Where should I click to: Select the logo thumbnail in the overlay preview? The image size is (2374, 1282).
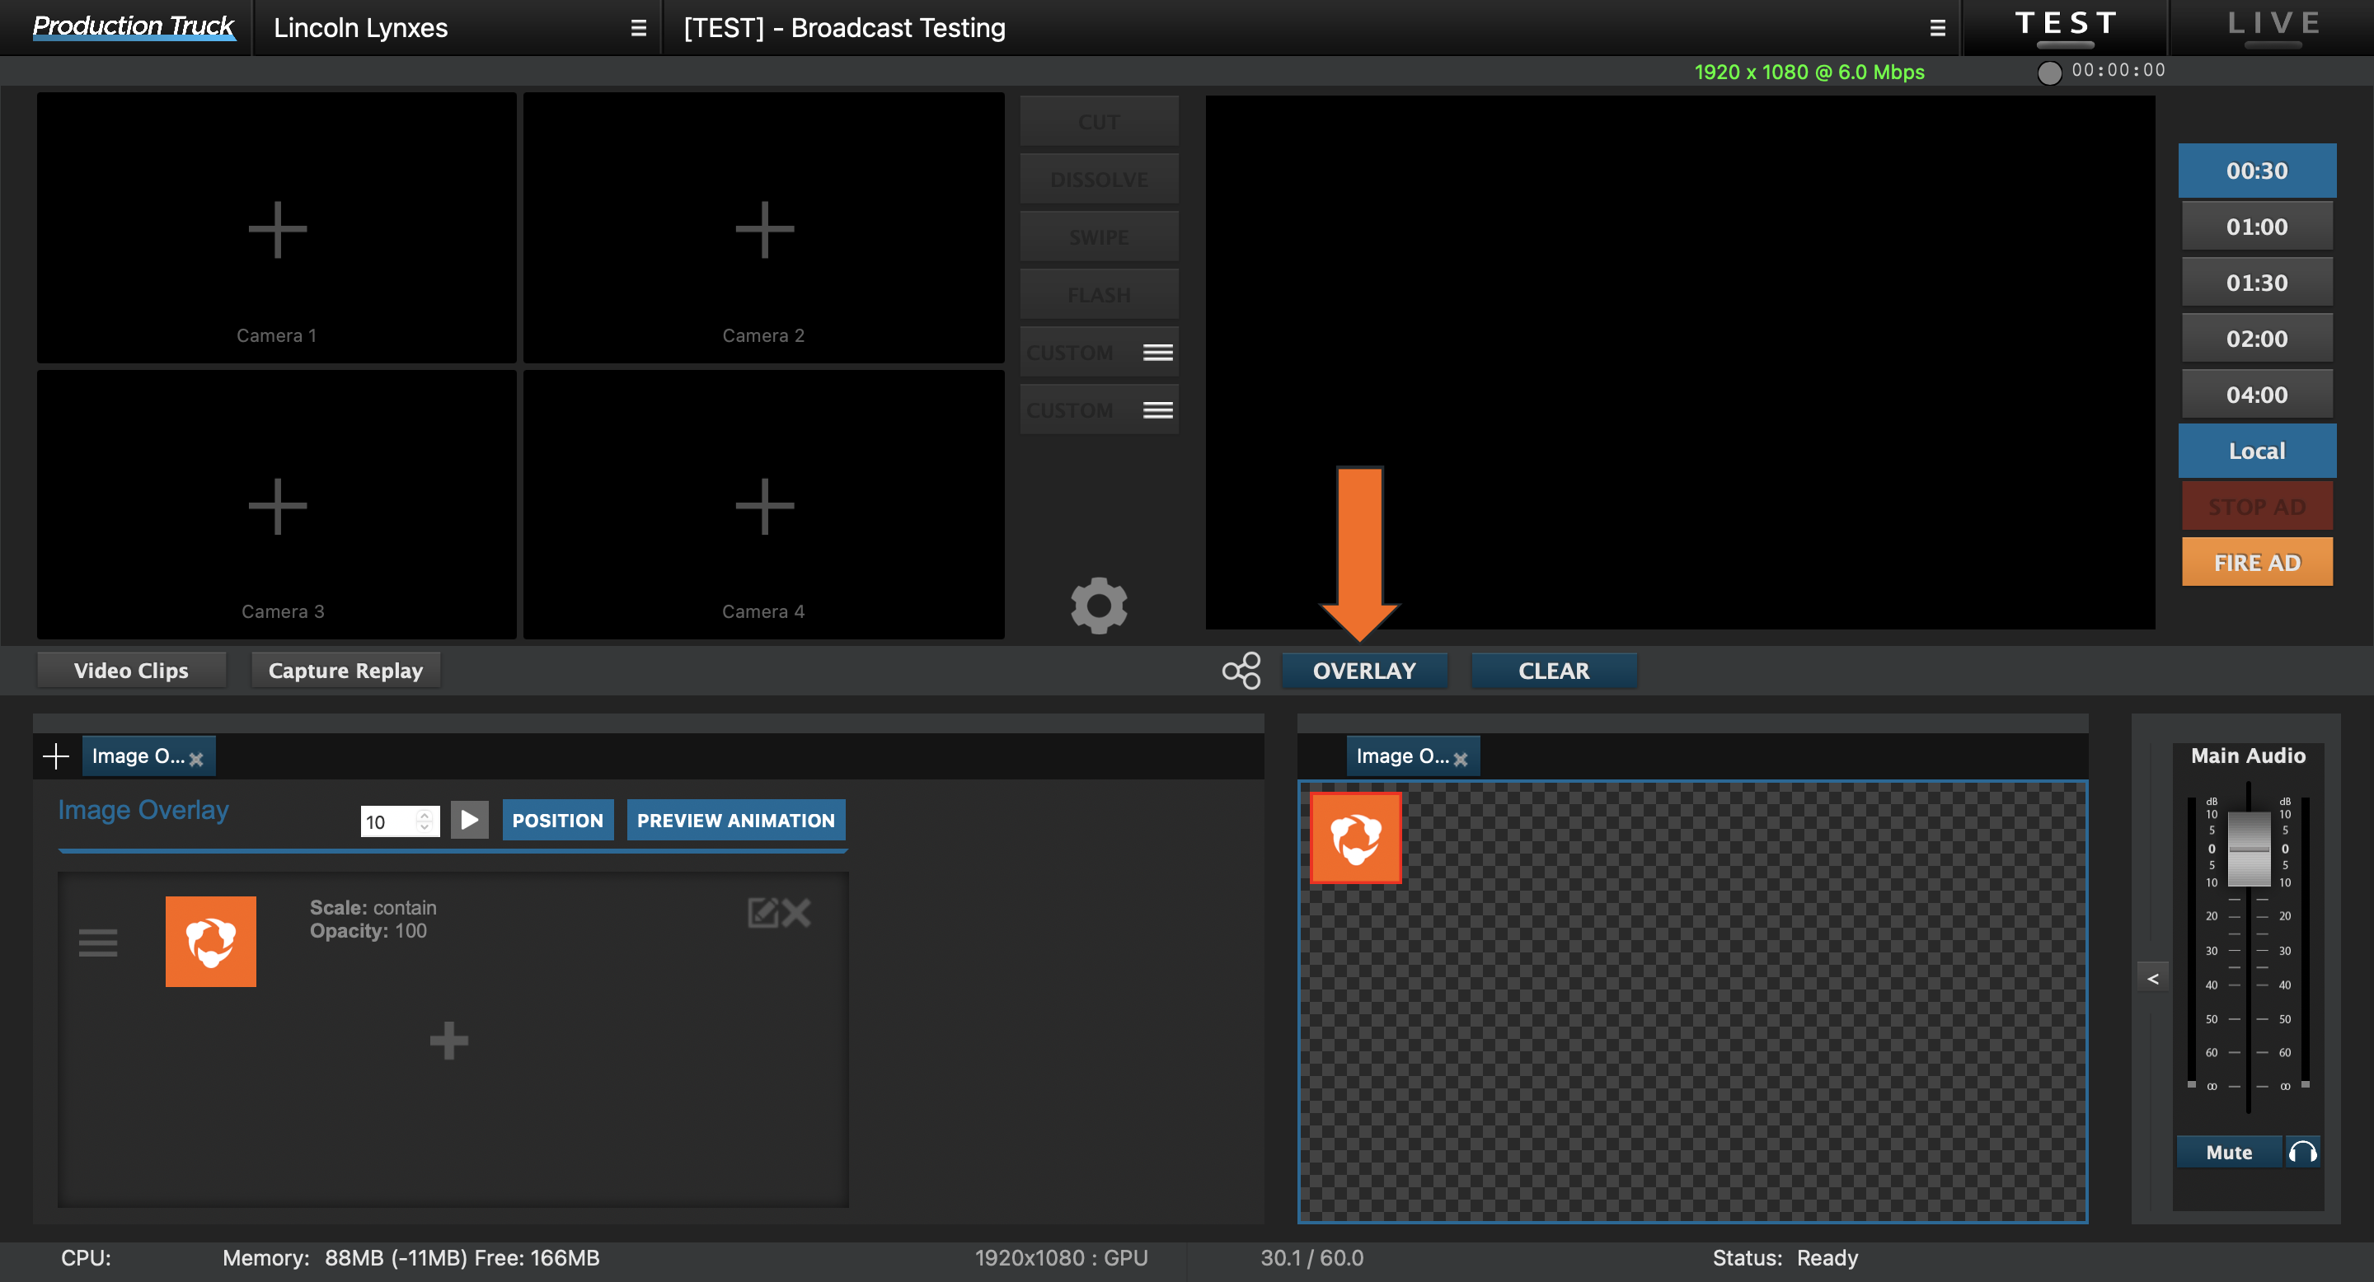pyautogui.click(x=1356, y=838)
